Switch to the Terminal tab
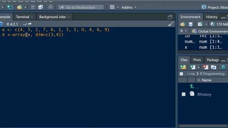The height and width of the screenshot is (128, 228). click(22, 17)
